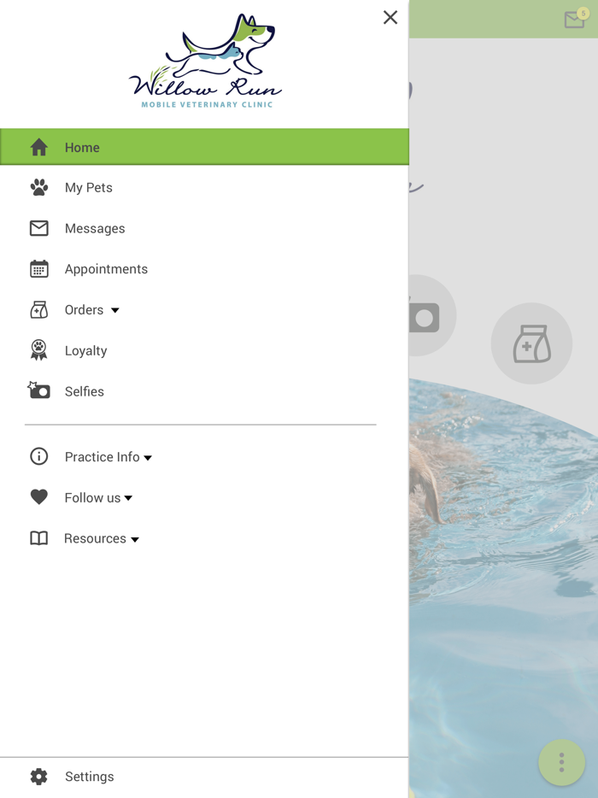Go to Home menu item
Viewport: 598px width, 798px height.
[x=204, y=147]
